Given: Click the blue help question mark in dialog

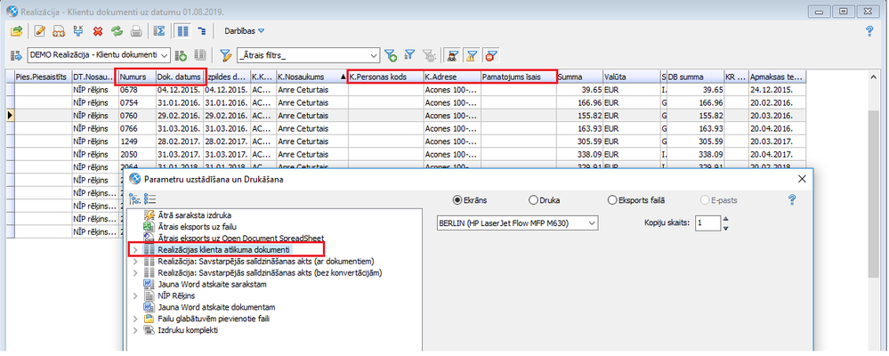Looking at the screenshot, I should (791, 200).
